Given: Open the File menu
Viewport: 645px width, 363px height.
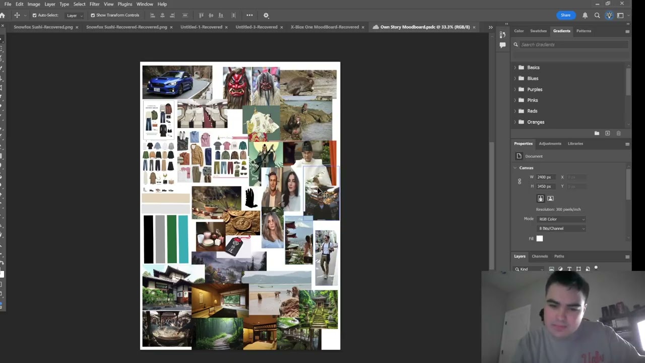Looking at the screenshot, I should (8, 4).
